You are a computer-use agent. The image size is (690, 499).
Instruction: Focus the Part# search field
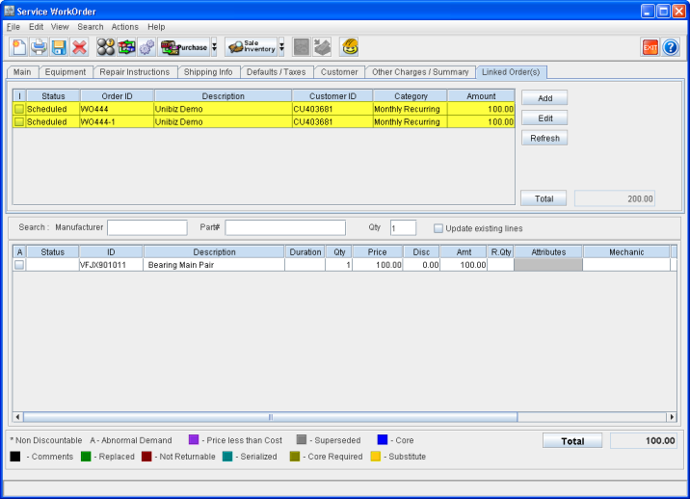pyautogui.click(x=285, y=228)
